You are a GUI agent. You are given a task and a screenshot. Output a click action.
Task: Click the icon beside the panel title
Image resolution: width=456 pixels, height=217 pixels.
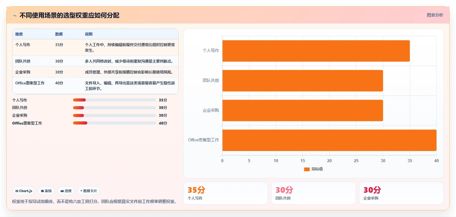click(x=15, y=16)
